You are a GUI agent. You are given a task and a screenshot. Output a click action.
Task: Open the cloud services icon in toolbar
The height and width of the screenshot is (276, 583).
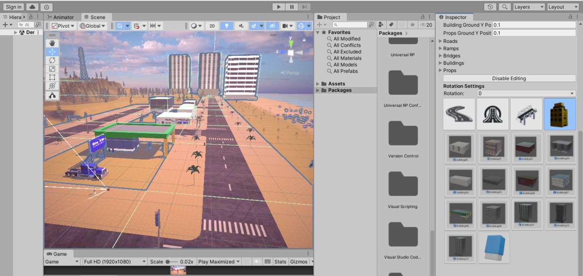click(x=33, y=7)
